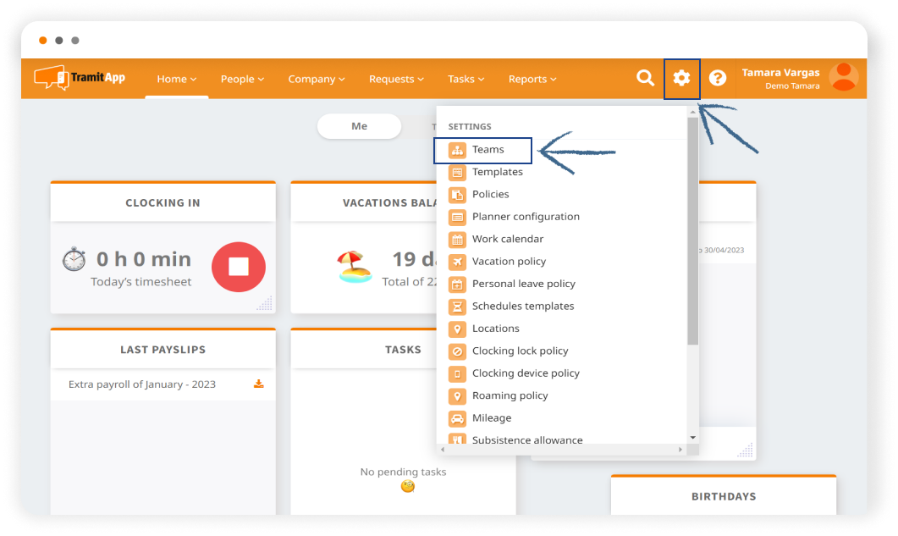Click the TramitApp logo
898x536 pixels.
(80, 78)
